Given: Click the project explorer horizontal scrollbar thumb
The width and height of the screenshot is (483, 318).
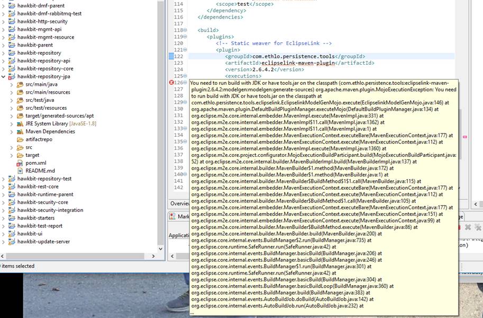Looking at the screenshot, I should click(x=75, y=256).
